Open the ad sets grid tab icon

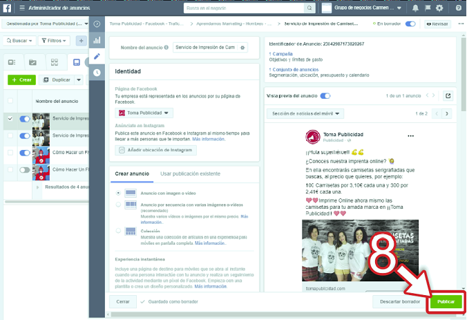click(55, 62)
